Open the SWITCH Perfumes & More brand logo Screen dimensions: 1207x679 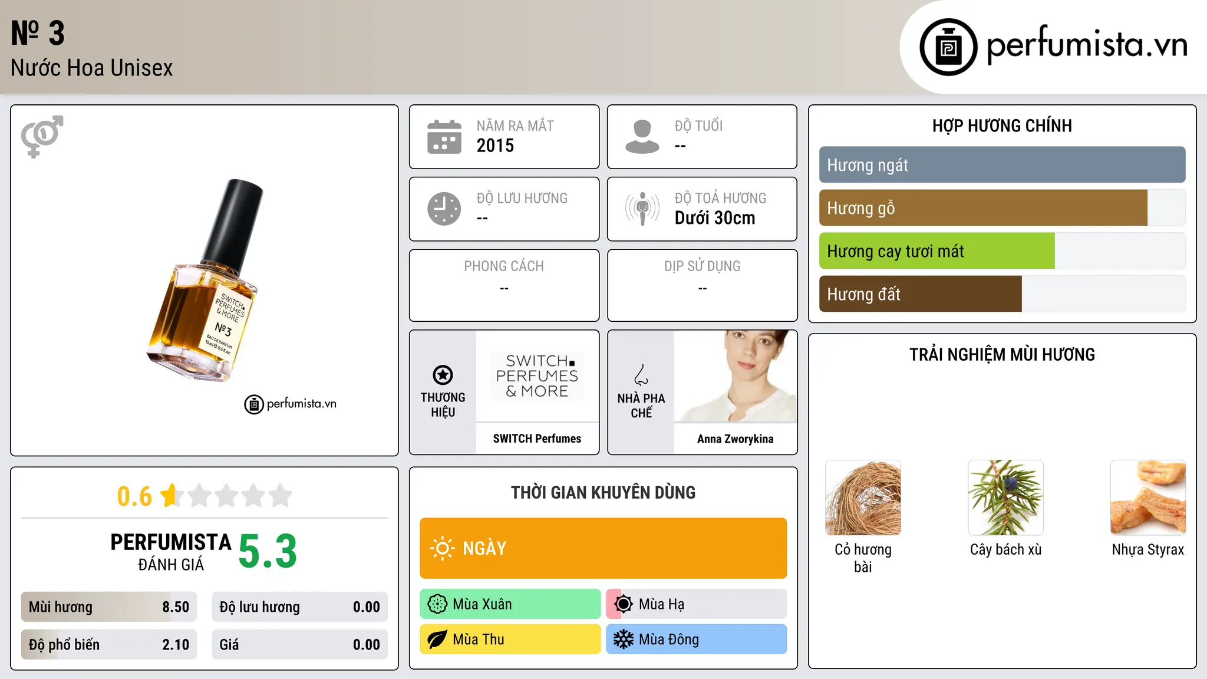tap(537, 376)
